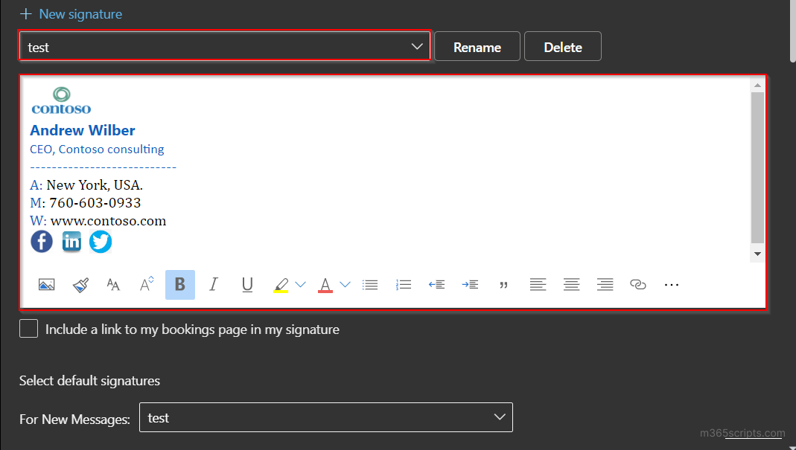Open the For New Messages dropdown
The height and width of the screenshot is (450, 796).
499,417
